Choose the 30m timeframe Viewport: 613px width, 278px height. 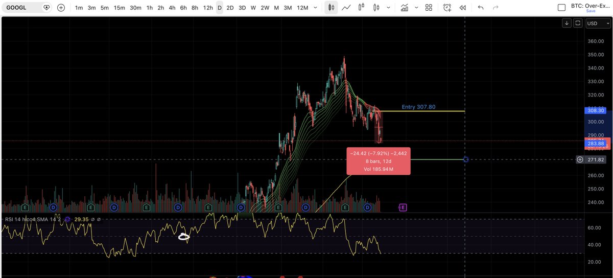click(135, 8)
